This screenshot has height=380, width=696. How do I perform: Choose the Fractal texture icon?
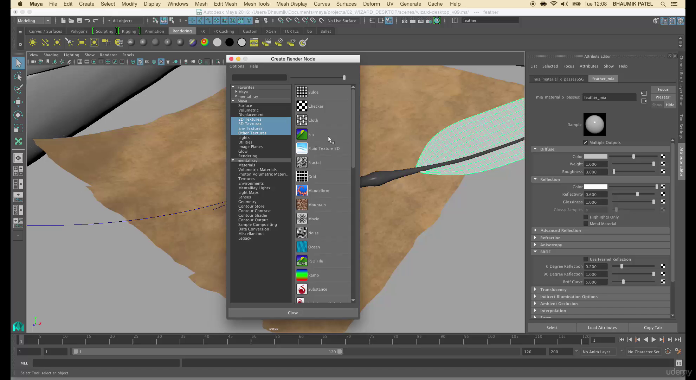pos(302,162)
